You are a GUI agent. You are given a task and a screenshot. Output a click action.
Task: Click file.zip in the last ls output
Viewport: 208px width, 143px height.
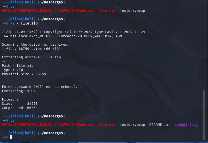pyautogui.click(x=107, y=125)
